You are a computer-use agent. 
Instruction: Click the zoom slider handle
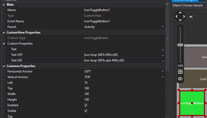180,45
